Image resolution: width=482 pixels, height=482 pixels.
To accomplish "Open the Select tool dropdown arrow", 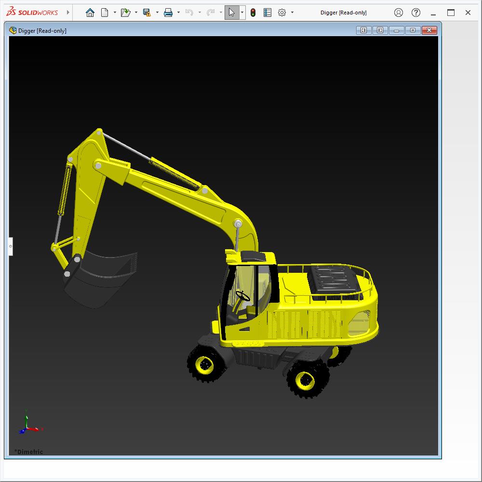I will [x=242, y=13].
